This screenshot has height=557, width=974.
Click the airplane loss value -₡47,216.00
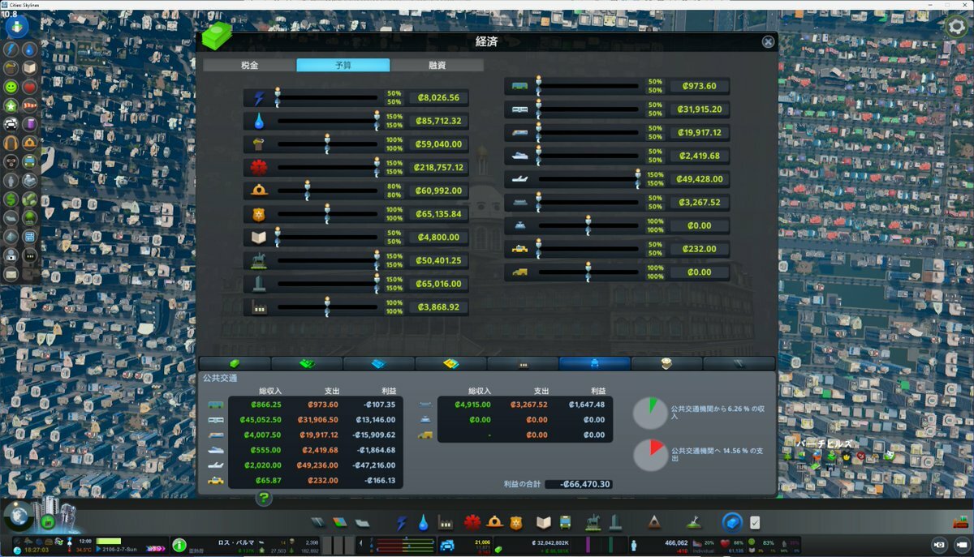pyautogui.click(x=374, y=465)
